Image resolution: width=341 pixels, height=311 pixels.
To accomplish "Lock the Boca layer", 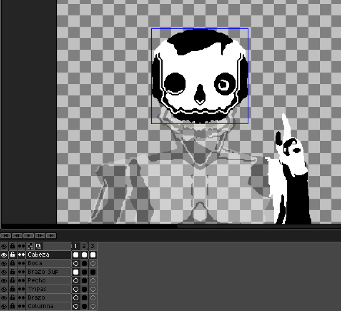I will 13,263.
